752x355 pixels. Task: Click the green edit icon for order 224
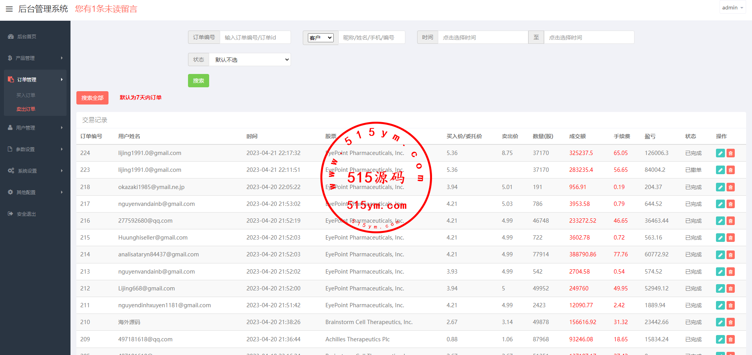(720, 153)
